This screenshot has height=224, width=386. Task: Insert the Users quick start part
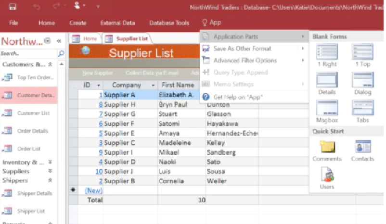pos(327,178)
